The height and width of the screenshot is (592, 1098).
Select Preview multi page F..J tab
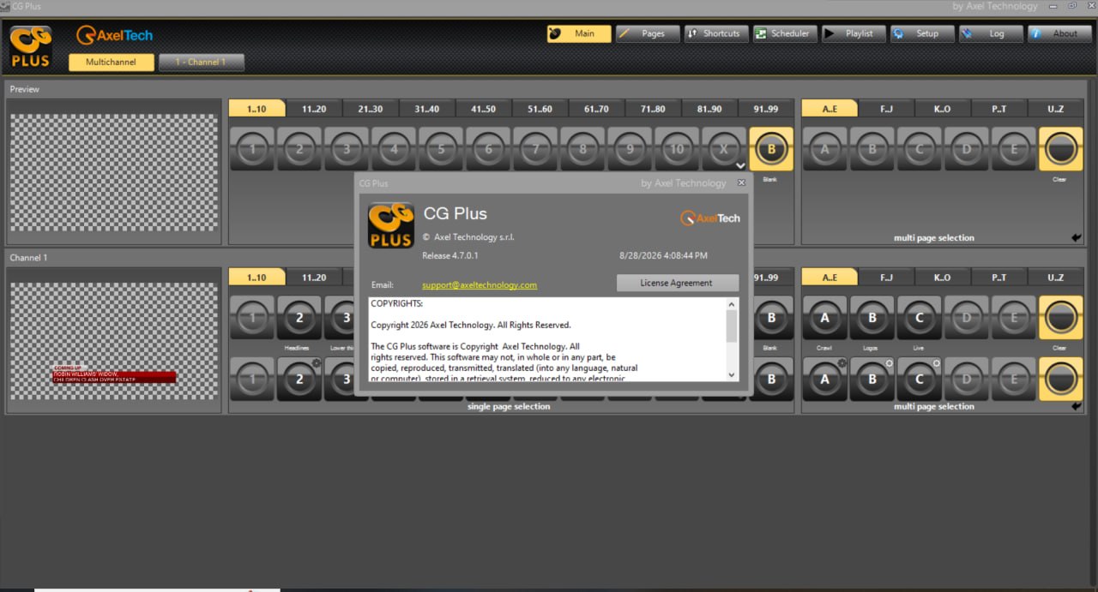pos(886,109)
